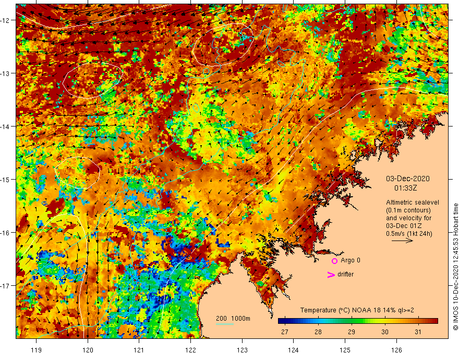This screenshot has height=354, width=459.
Task: Click the IMOS copyright timestamp text
Action: [x=455, y=267]
